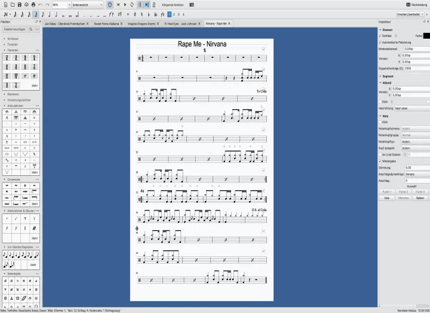Click the flat accidental icon
430x313 pixels.
point(149,14)
